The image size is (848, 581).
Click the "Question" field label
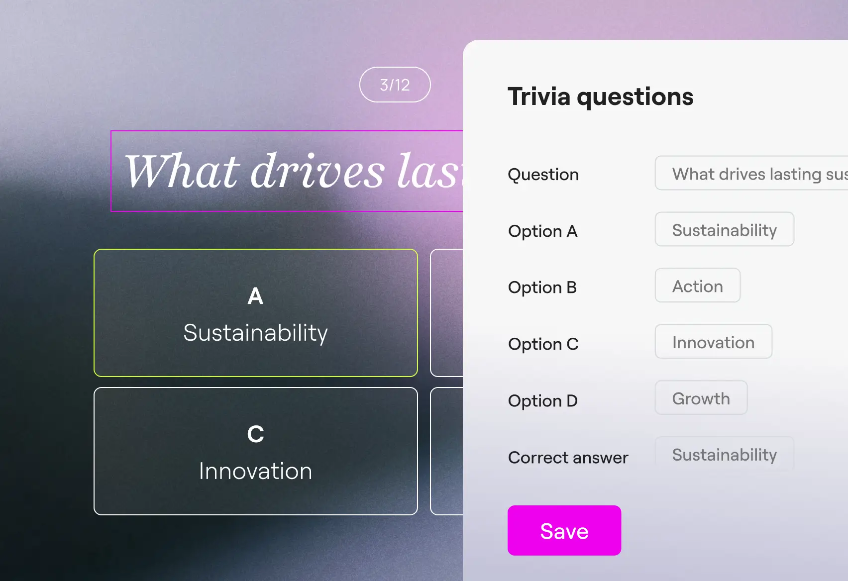543,175
